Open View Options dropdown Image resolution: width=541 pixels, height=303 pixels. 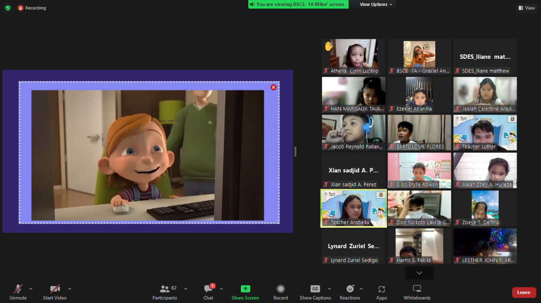[x=376, y=4]
